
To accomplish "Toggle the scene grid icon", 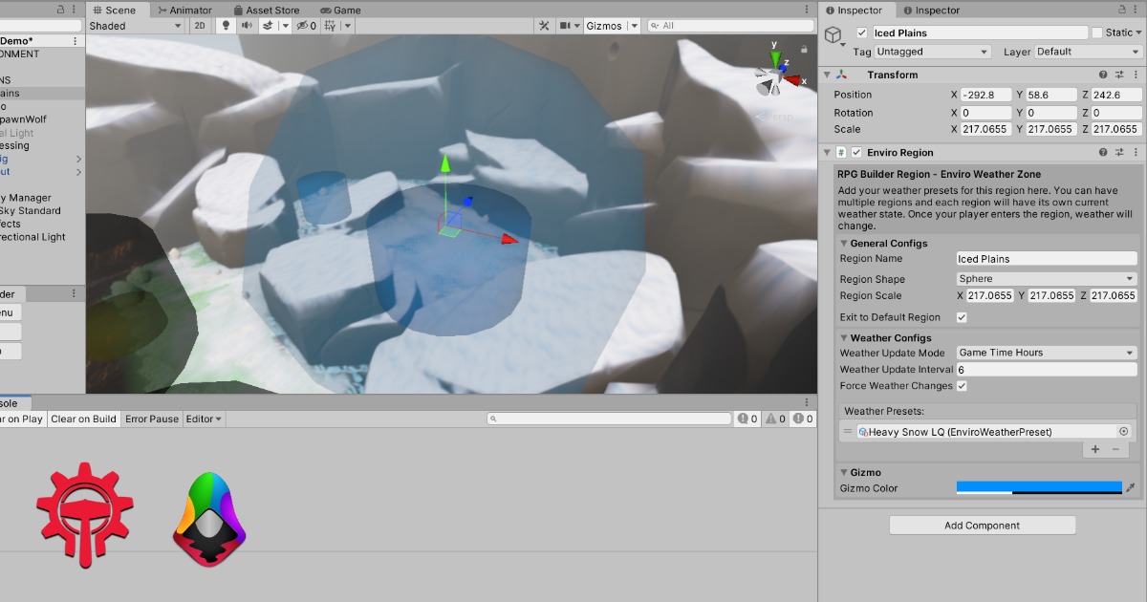I will 331,26.
